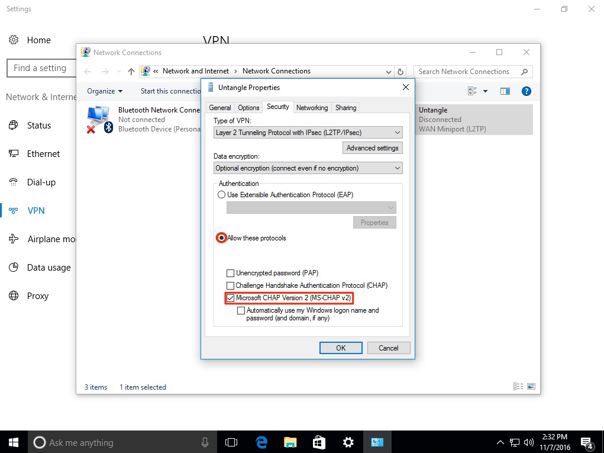Select Use Extensible Authentication Protocol radio
This screenshot has height=453, width=604.
(x=222, y=195)
